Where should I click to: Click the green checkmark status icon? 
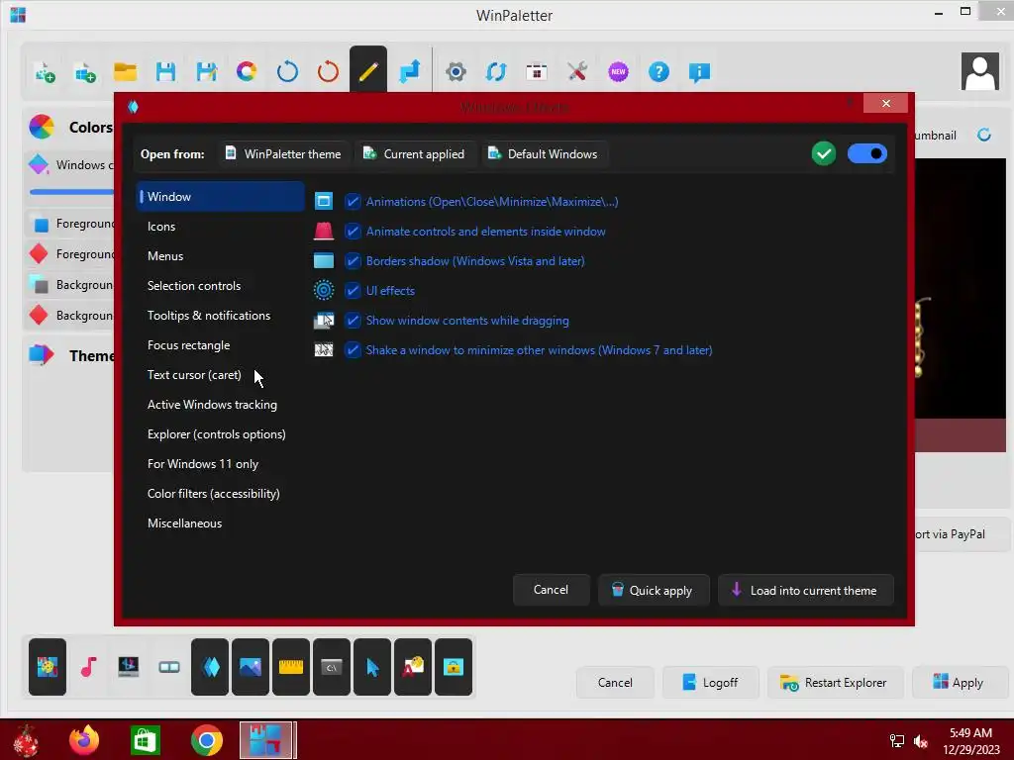823,153
